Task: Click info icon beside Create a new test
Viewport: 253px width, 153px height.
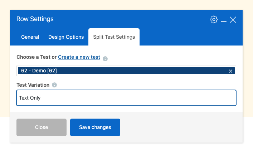Action: point(105,59)
